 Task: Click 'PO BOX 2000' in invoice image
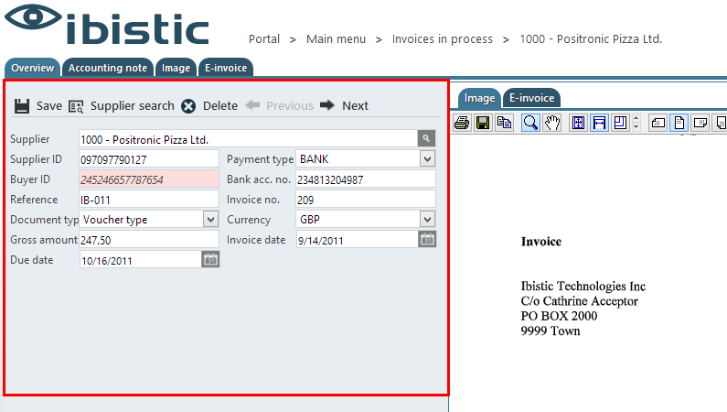[x=559, y=316]
